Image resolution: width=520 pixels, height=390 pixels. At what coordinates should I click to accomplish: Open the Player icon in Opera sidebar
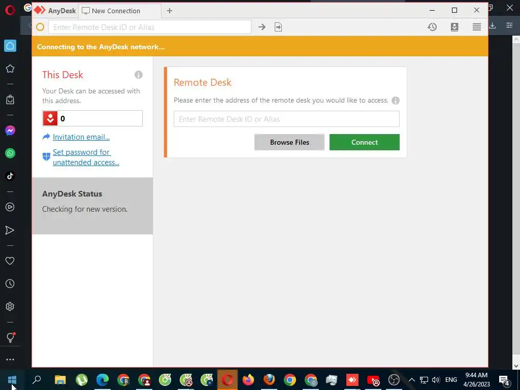pyautogui.click(x=10, y=207)
